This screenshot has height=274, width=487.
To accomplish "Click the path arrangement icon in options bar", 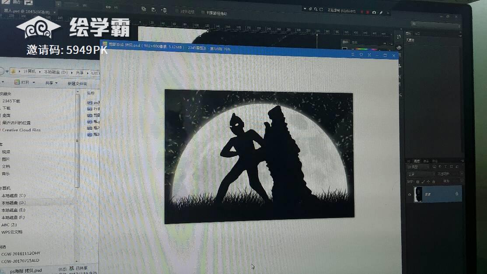I will coord(164,10).
